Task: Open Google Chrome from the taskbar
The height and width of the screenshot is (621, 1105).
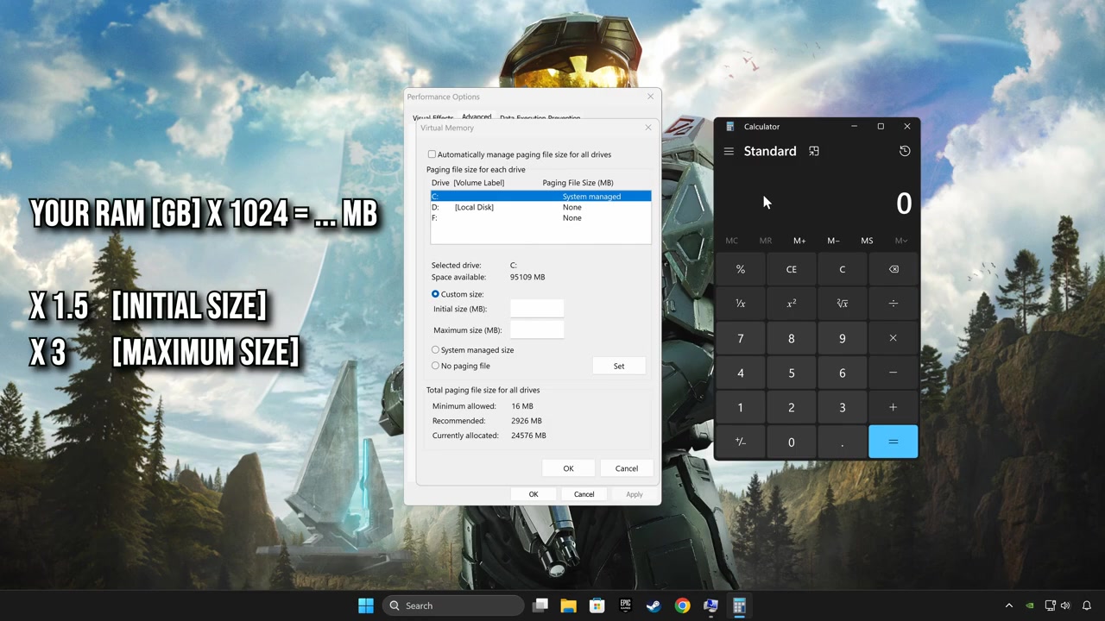Action: point(682,605)
